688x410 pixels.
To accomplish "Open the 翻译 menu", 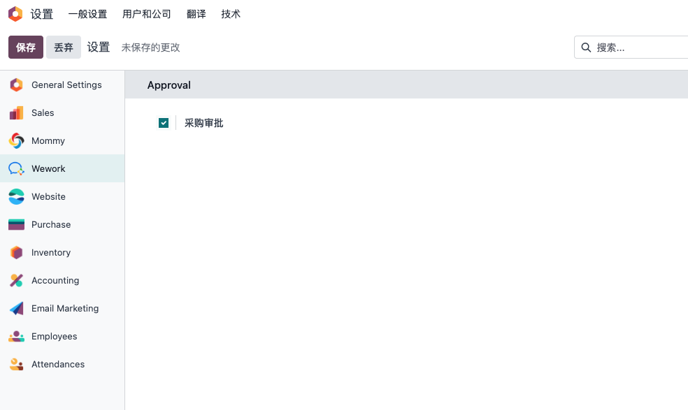I will (196, 14).
